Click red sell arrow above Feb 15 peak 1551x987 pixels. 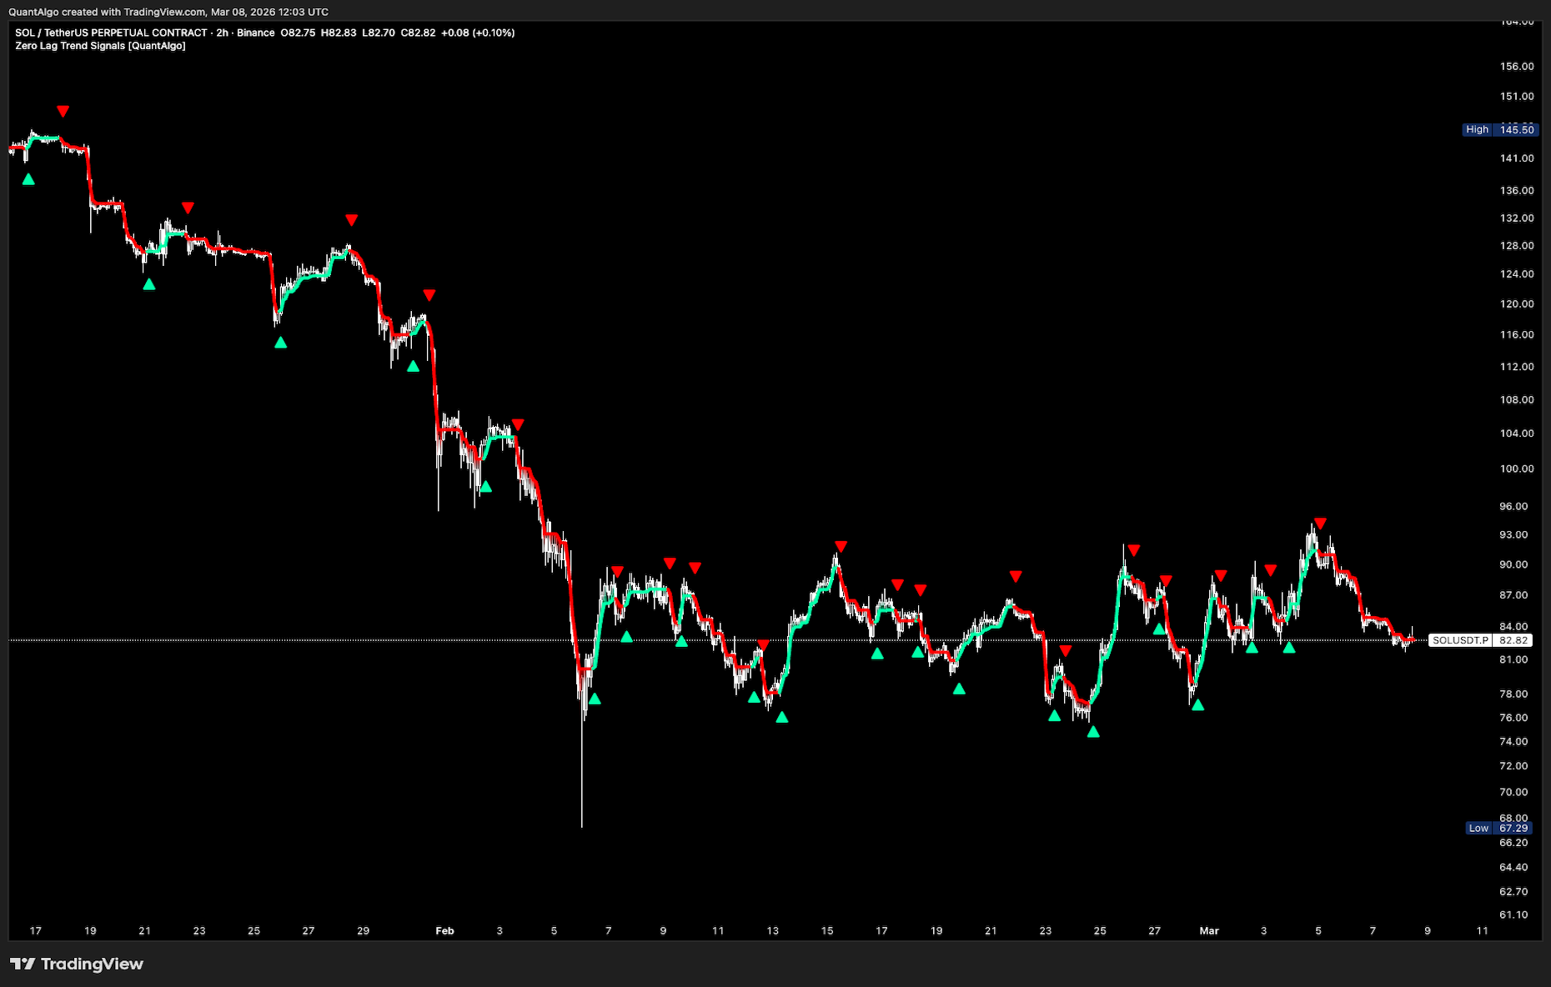(x=841, y=547)
